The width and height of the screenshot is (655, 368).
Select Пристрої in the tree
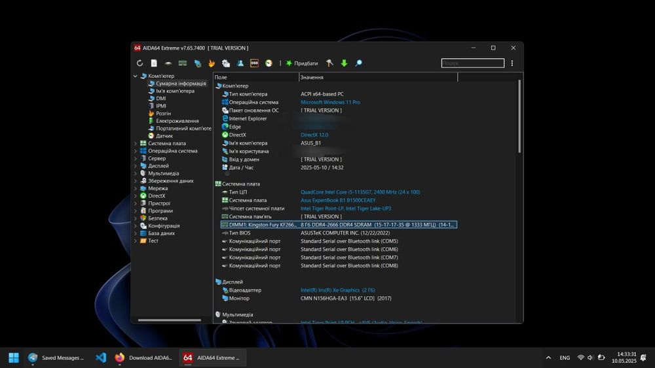click(x=159, y=203)
